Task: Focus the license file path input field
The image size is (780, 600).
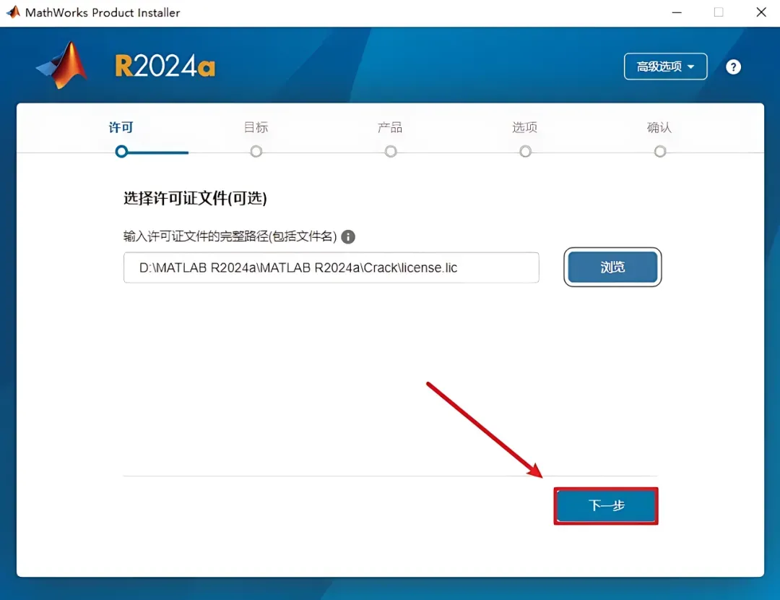Action: 331,267
